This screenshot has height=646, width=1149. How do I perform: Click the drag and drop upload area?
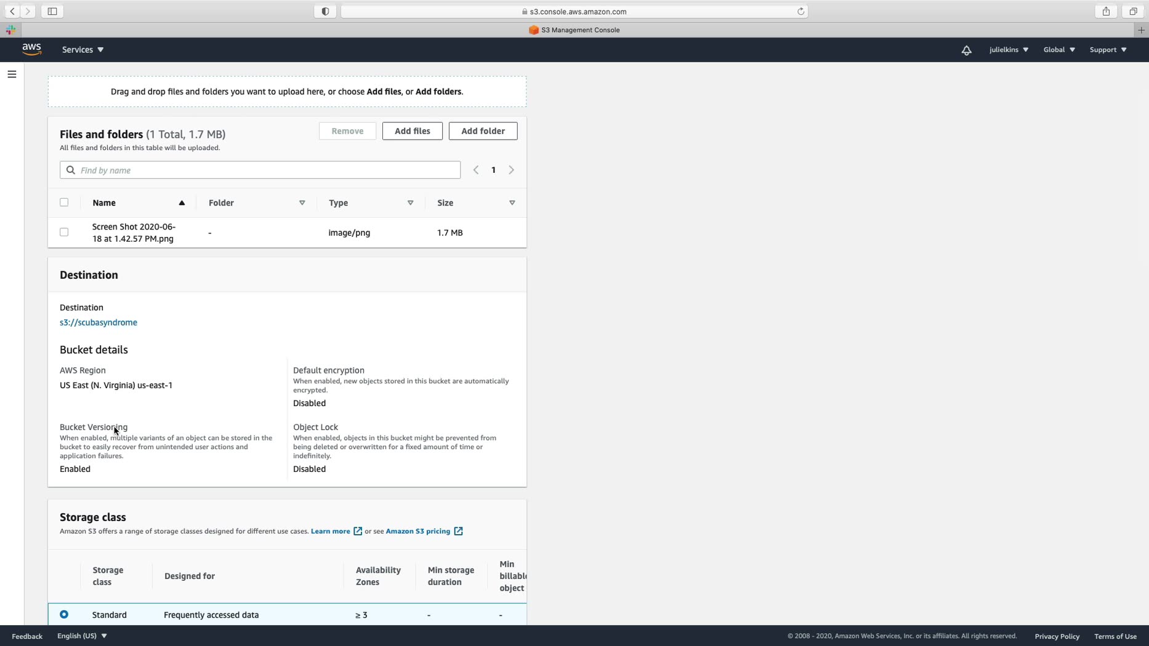pyautogui.click(x=287, y=92)
